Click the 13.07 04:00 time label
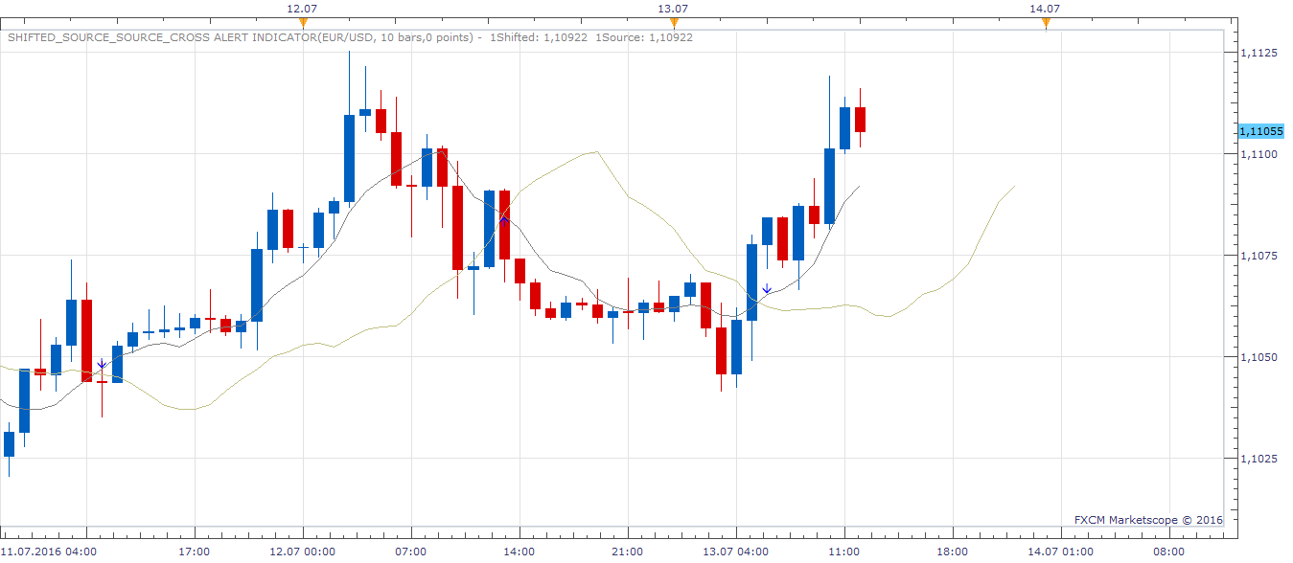Screen dimensions: 1293x563 coord(735,552)
